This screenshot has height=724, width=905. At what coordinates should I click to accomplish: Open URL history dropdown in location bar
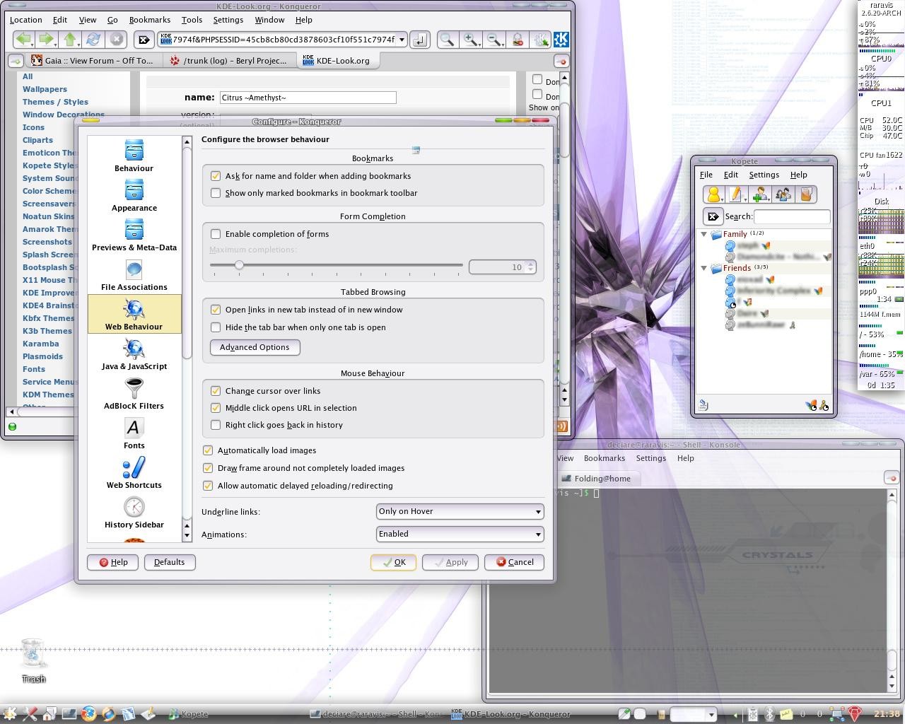tap(402, 40)
